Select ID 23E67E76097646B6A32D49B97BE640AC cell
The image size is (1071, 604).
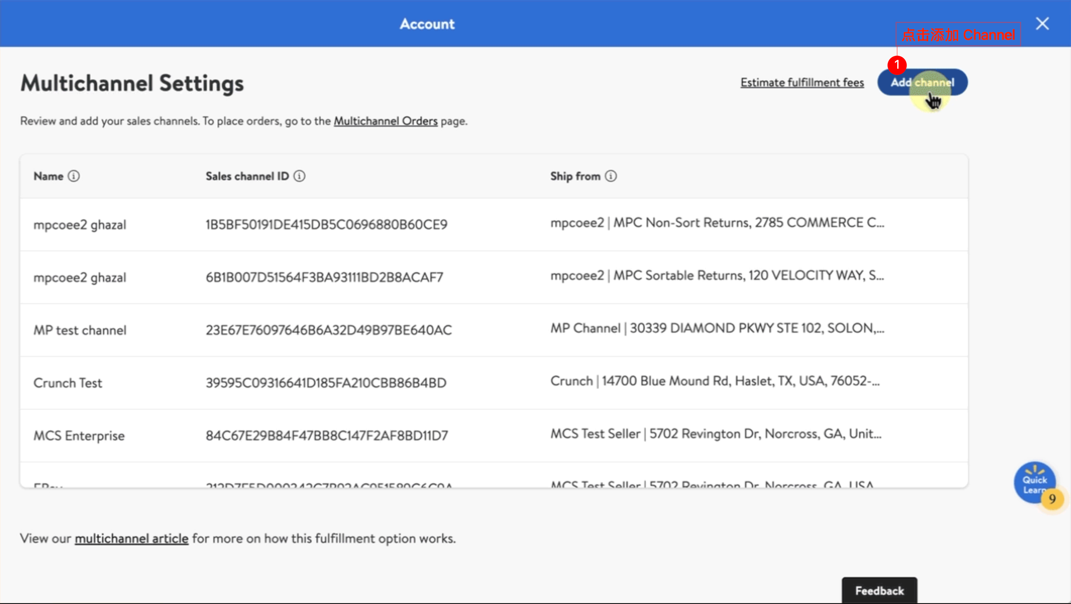[x=329, y=330]
